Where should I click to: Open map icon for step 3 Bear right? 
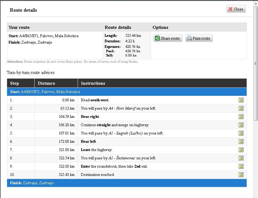241,117
